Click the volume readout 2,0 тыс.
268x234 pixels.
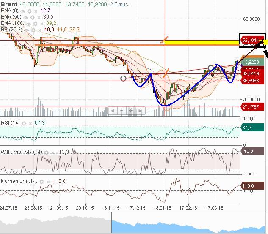click(119, 4)
